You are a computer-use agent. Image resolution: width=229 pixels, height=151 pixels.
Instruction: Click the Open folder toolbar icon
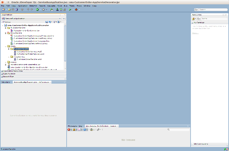point(10,10)
